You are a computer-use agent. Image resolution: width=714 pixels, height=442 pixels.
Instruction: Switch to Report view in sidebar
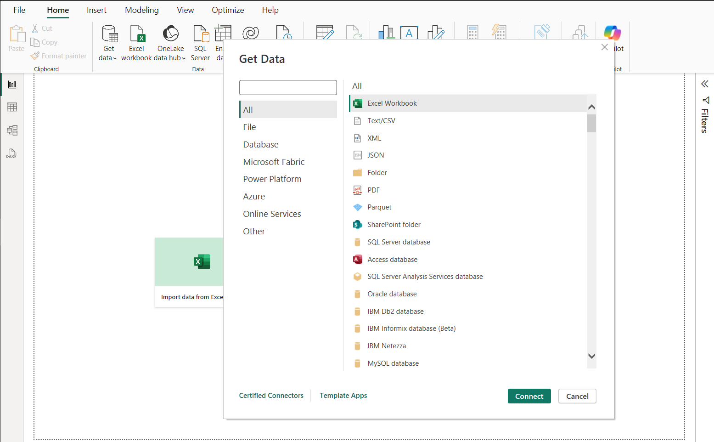click(12, 85)
